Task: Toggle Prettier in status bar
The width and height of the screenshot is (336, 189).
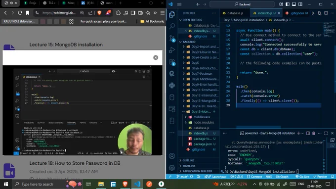Action: [320, 177]
